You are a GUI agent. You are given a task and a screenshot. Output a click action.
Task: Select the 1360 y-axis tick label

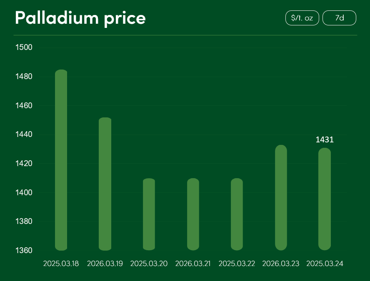coord(24,251)
